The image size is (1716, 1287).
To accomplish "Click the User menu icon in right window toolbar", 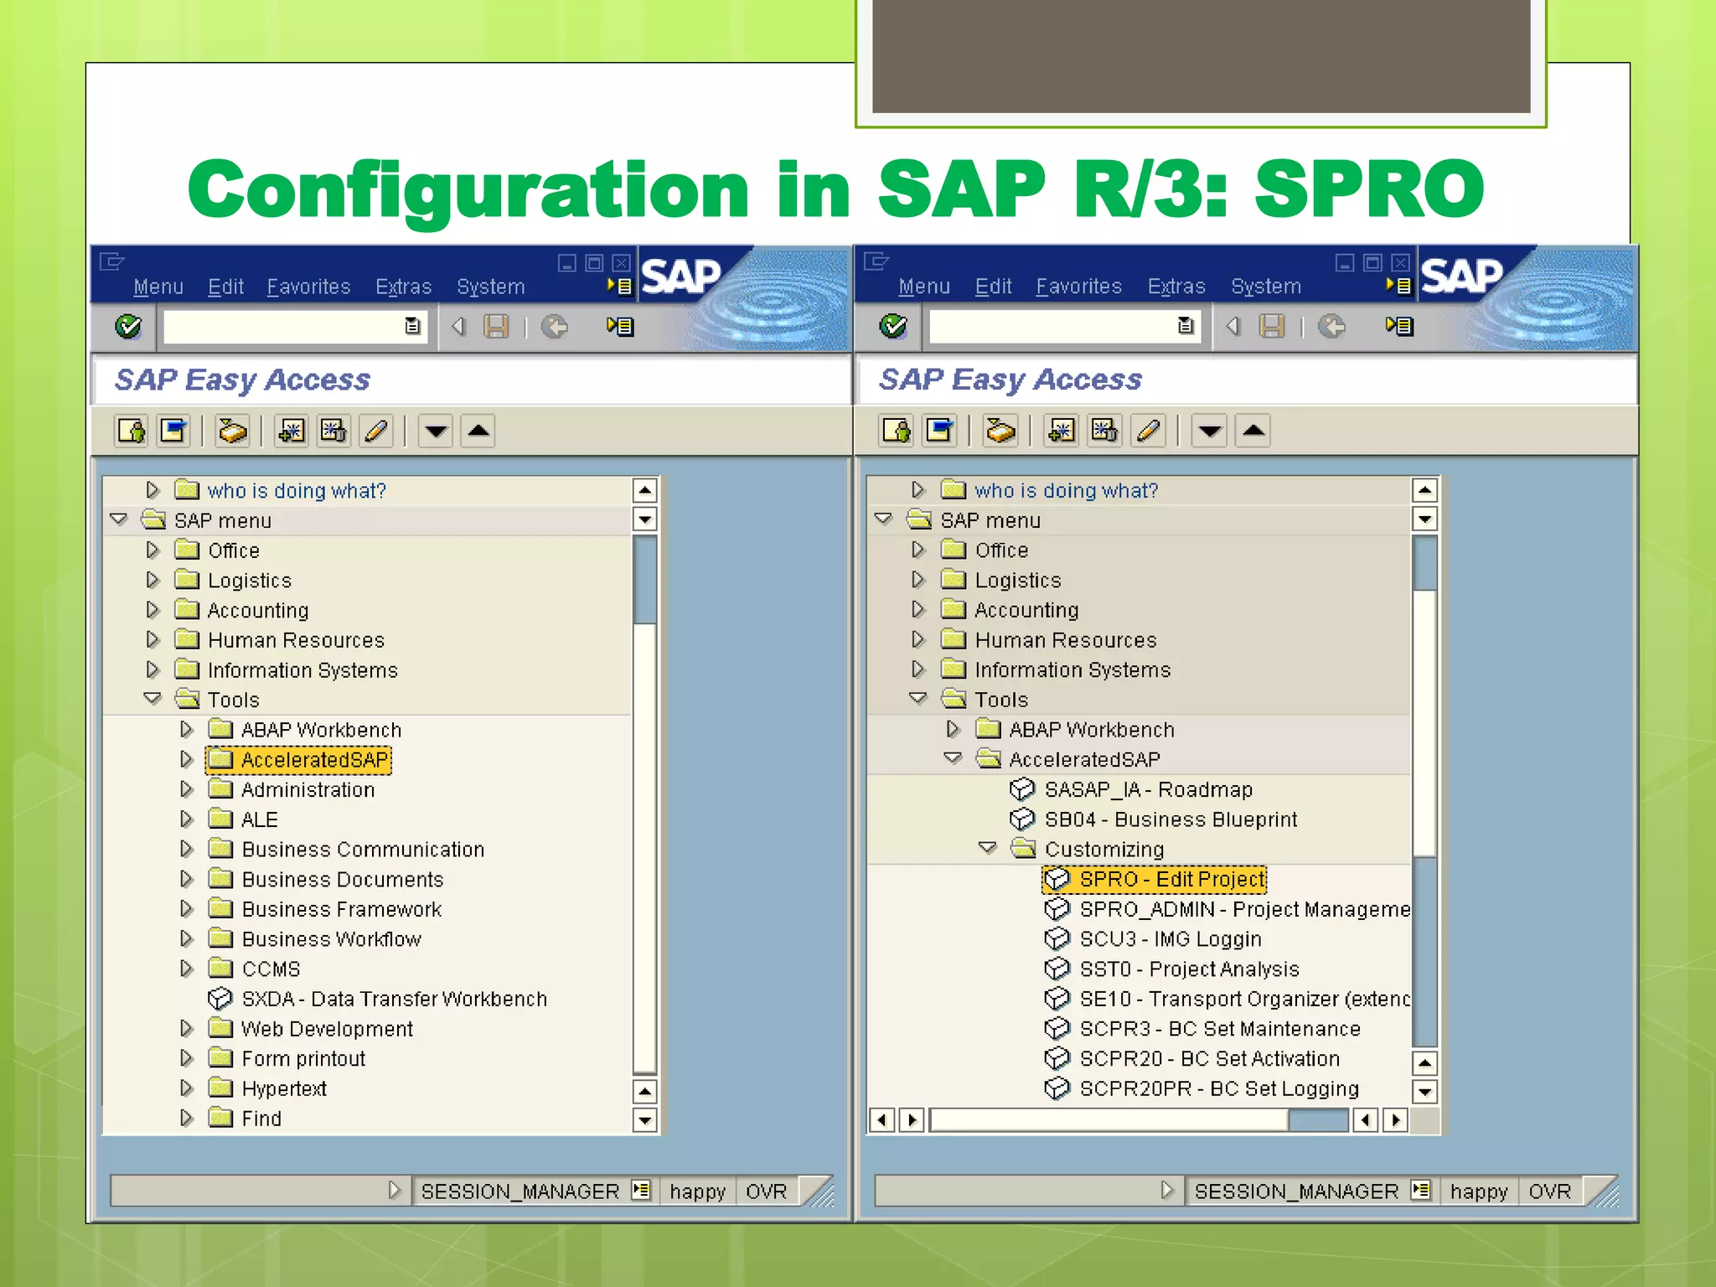I will point(897,432).
